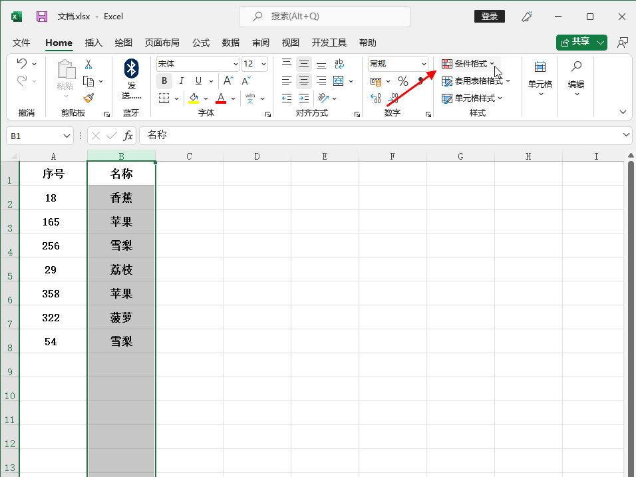Select row 5 header

[10, 269]
